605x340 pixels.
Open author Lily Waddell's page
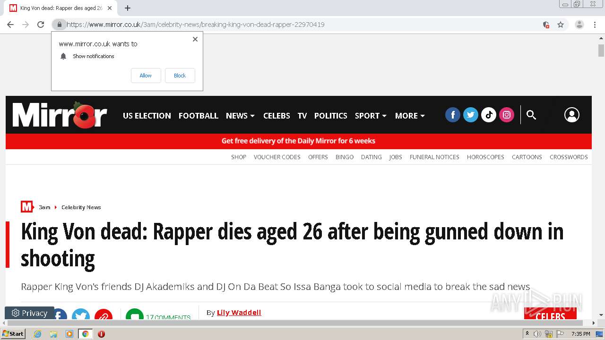point(239,313)
